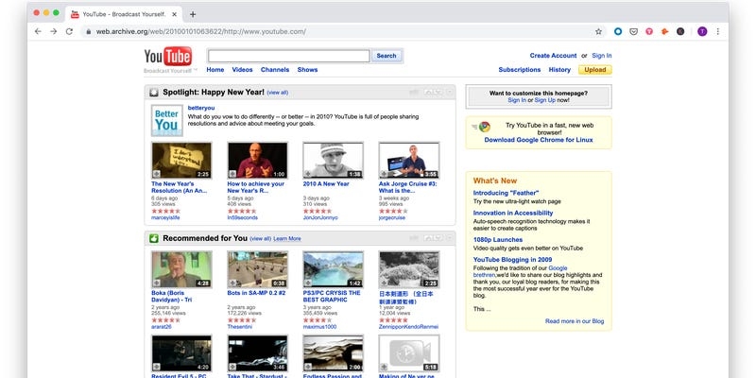Go to Subscriptions
Viewport: 756px width, 378px height.
point(519,69)
